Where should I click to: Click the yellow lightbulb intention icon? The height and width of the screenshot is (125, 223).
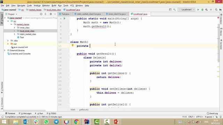72,45
